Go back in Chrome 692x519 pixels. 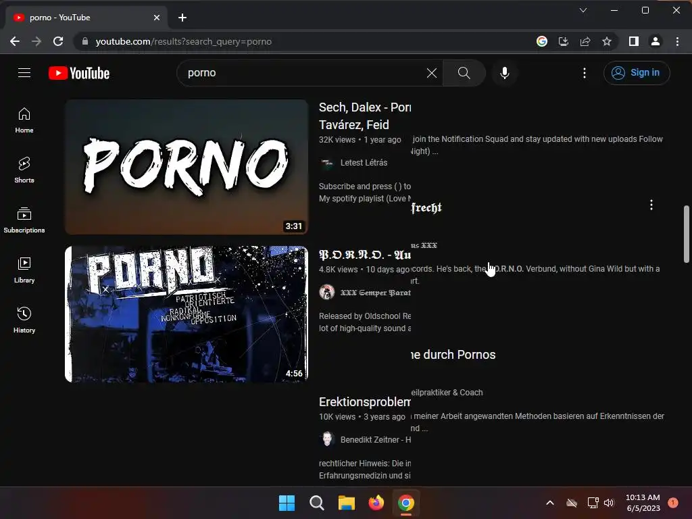pyautogui.click(x=15, y=41)
